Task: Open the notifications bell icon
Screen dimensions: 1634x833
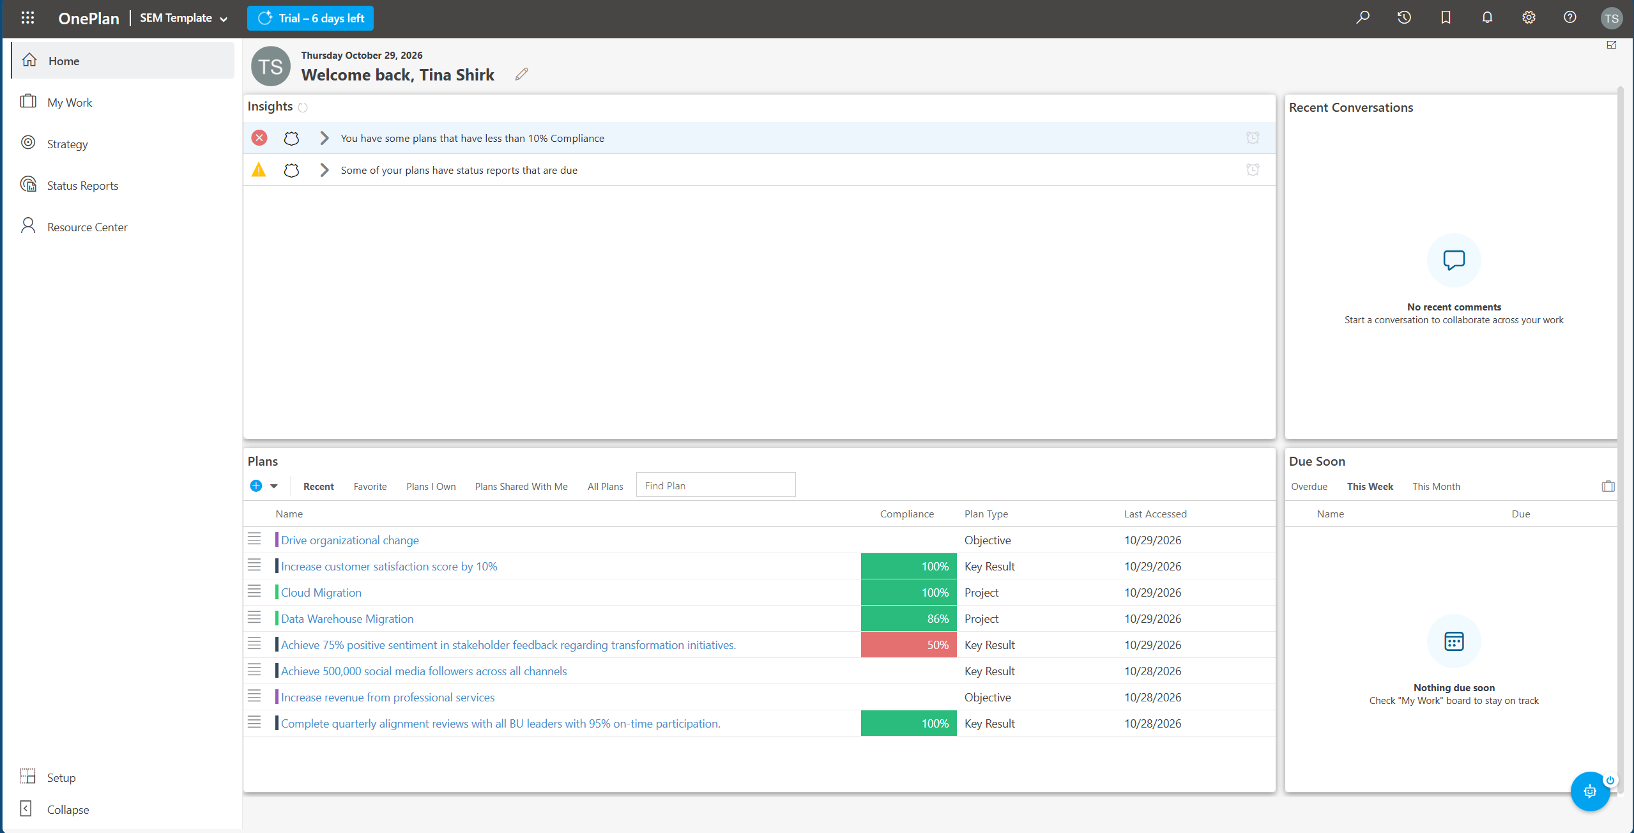Action: (1487, 18)
